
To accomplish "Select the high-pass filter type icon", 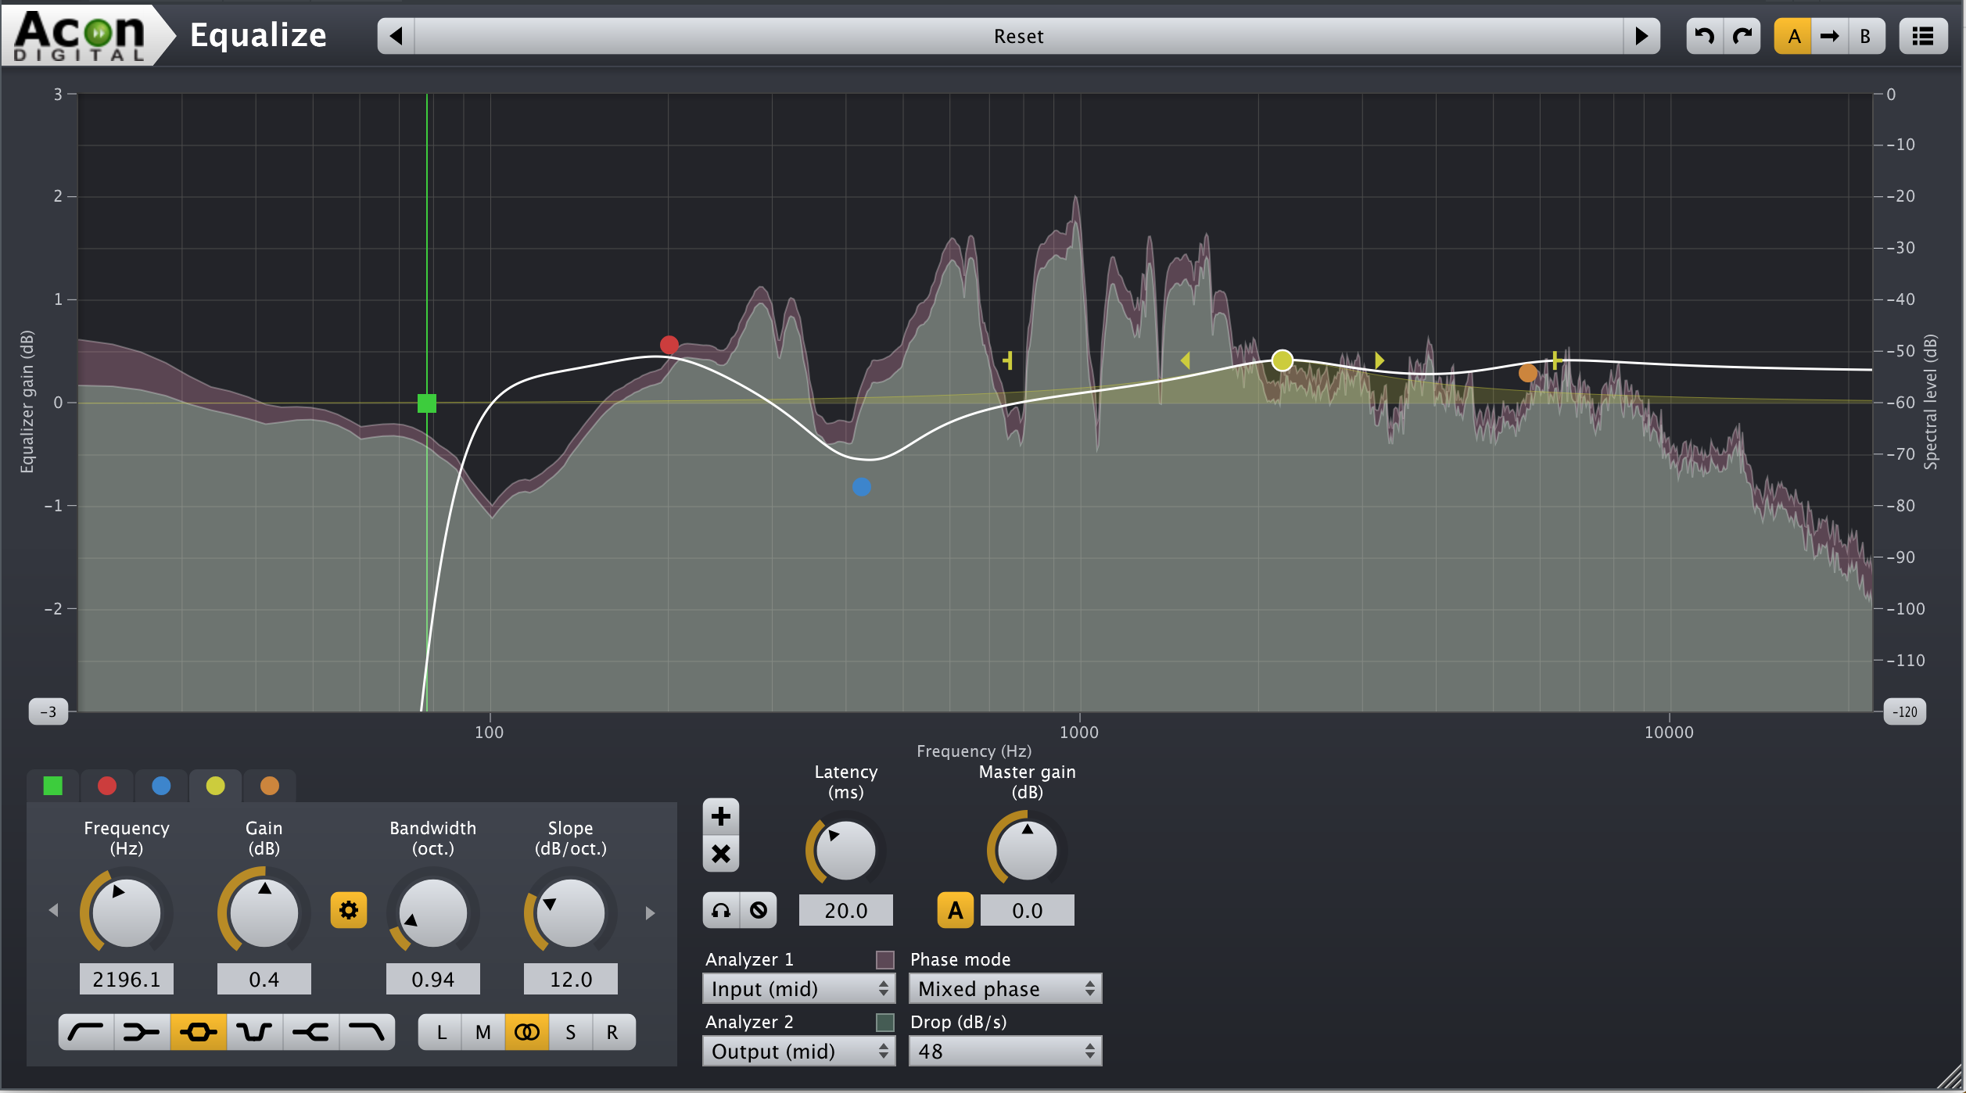I will 86,1033.
